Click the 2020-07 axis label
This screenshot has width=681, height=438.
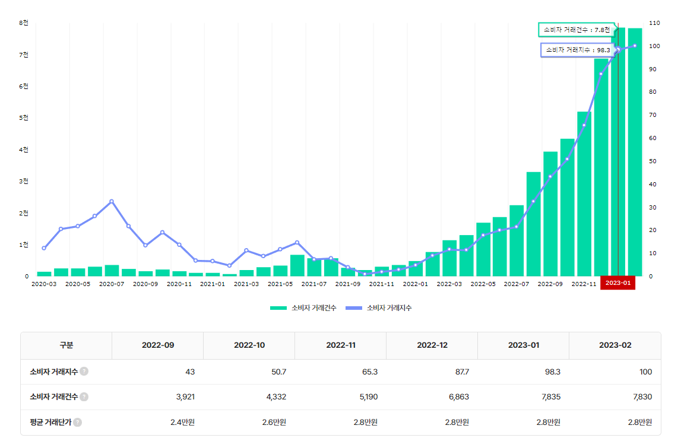[112, 284]
